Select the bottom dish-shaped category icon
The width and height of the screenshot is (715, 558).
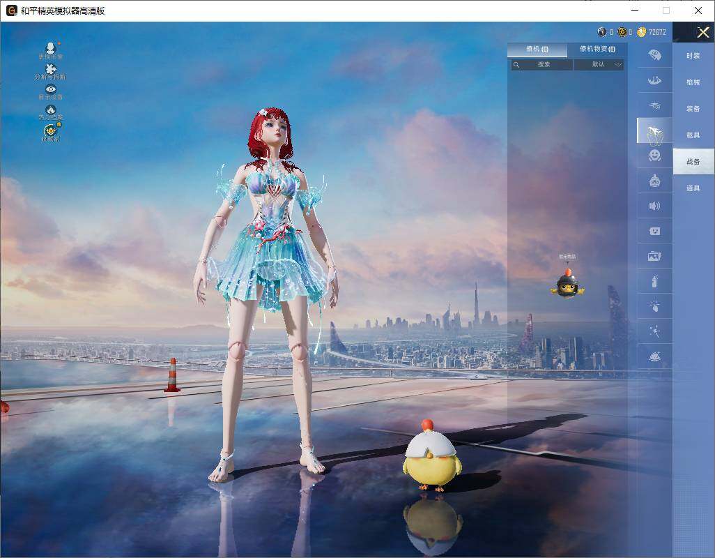click(655, 356)
